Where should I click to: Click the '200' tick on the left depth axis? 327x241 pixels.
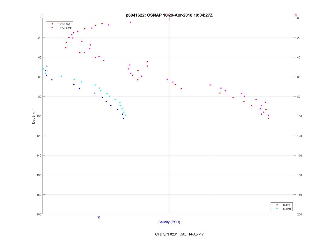(39, 214)
